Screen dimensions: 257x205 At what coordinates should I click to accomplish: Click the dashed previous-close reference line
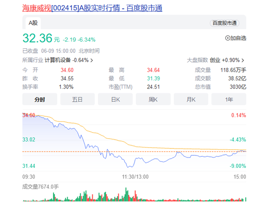[x=134, y=152]
